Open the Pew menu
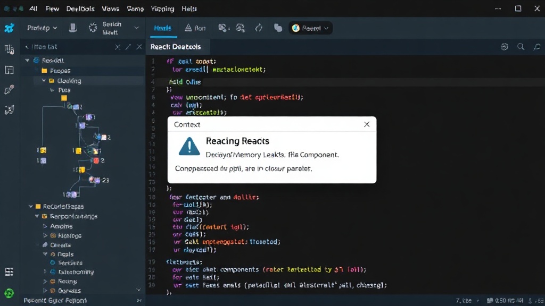This screenshot has width=545, height=306. pyautogui.click(x=52, y=8)
